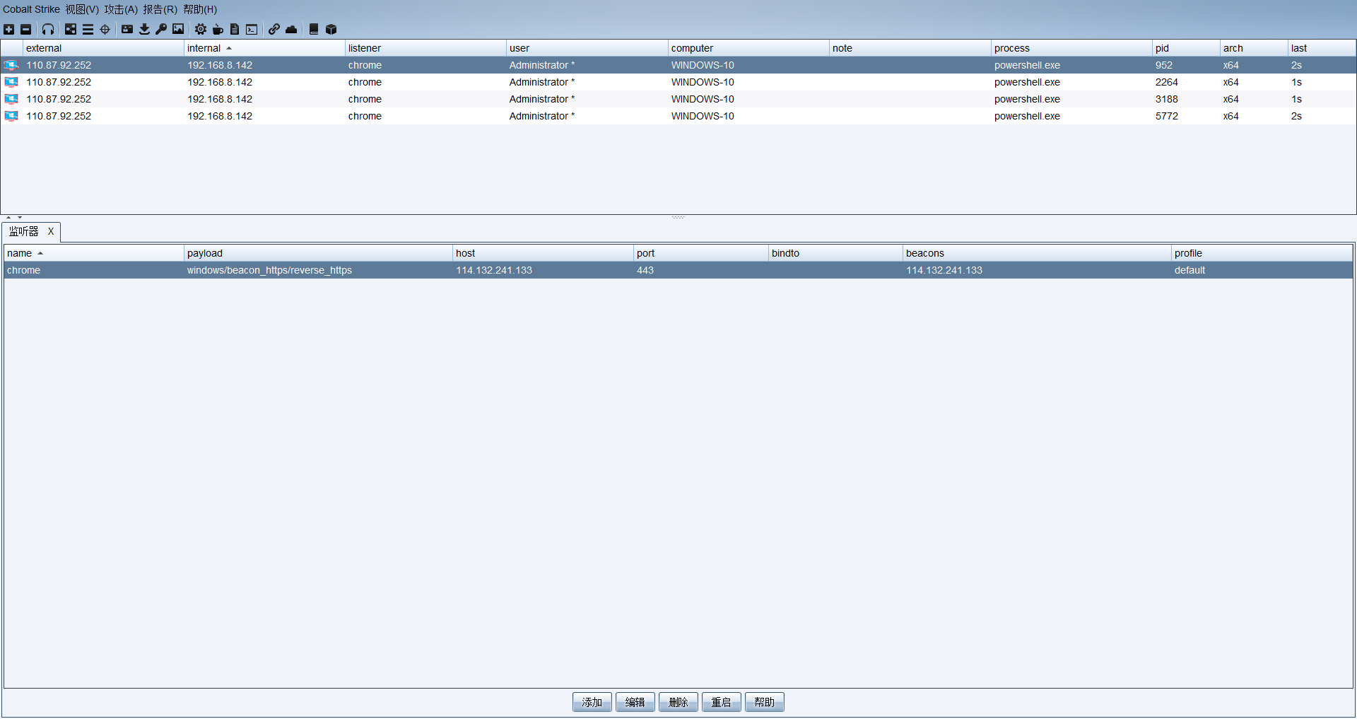The height and width of the screenshot is (719, 1357).
Task: Open the Cobalt Strike menu
Action: pos(31,9)
